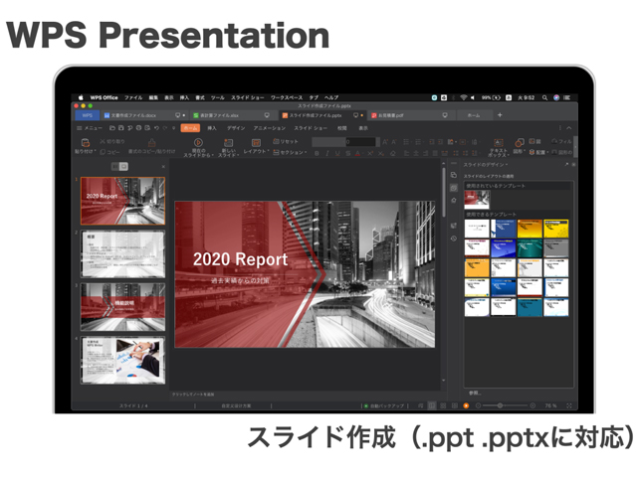
Task: Open the Section (セクション) dropdown
Action: [290, 152]
